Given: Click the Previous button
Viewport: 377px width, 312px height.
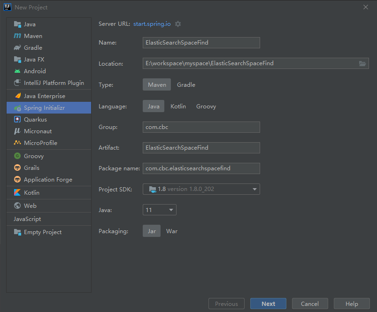Looking at the screenshot, I should [226, 304].
